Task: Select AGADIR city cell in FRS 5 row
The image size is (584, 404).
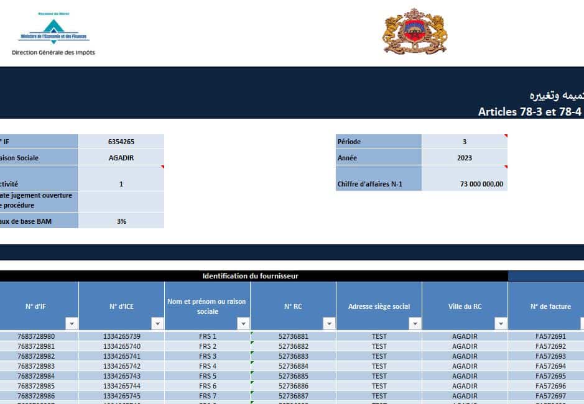Action: click(465, 376)
